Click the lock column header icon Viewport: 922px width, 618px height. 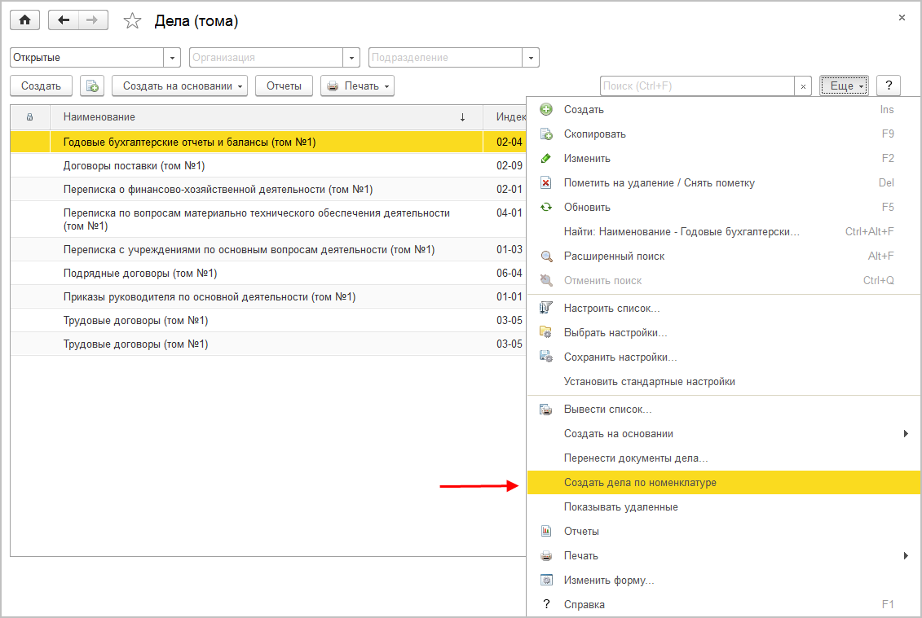[x=30, y=117]
